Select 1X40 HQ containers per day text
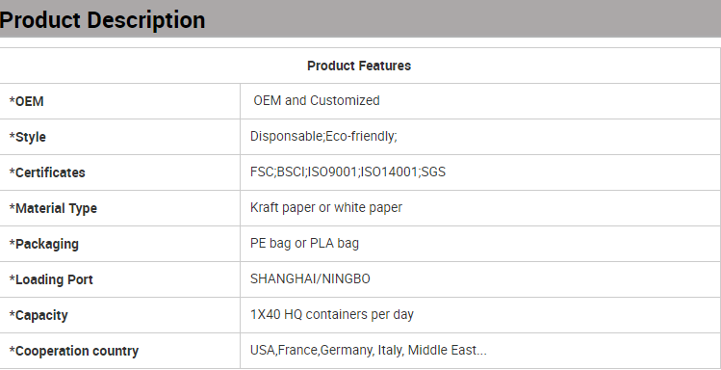This screenshot has height=370, width=721. tap(332, 315)
